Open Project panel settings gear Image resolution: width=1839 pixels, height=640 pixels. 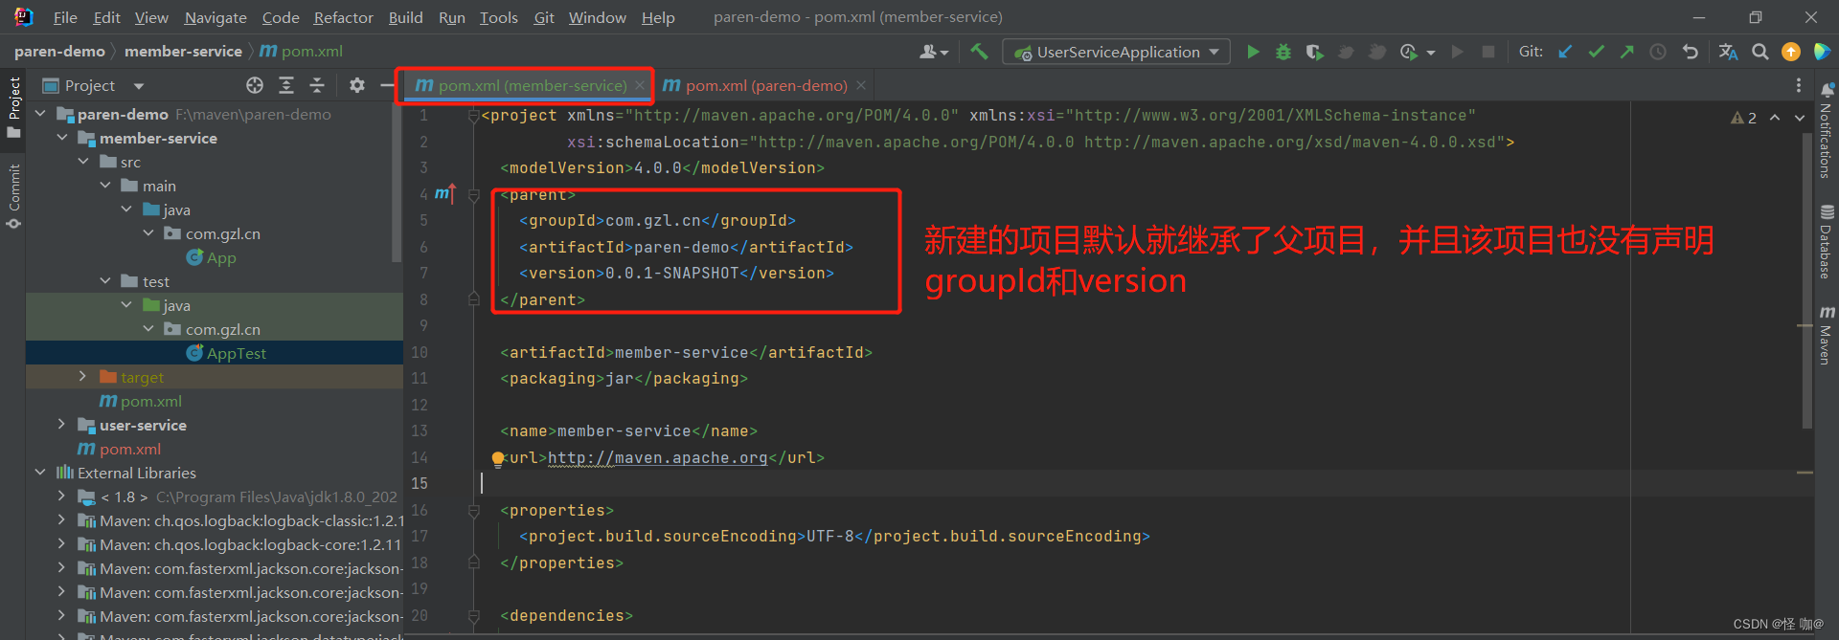[x=357, y=85]
